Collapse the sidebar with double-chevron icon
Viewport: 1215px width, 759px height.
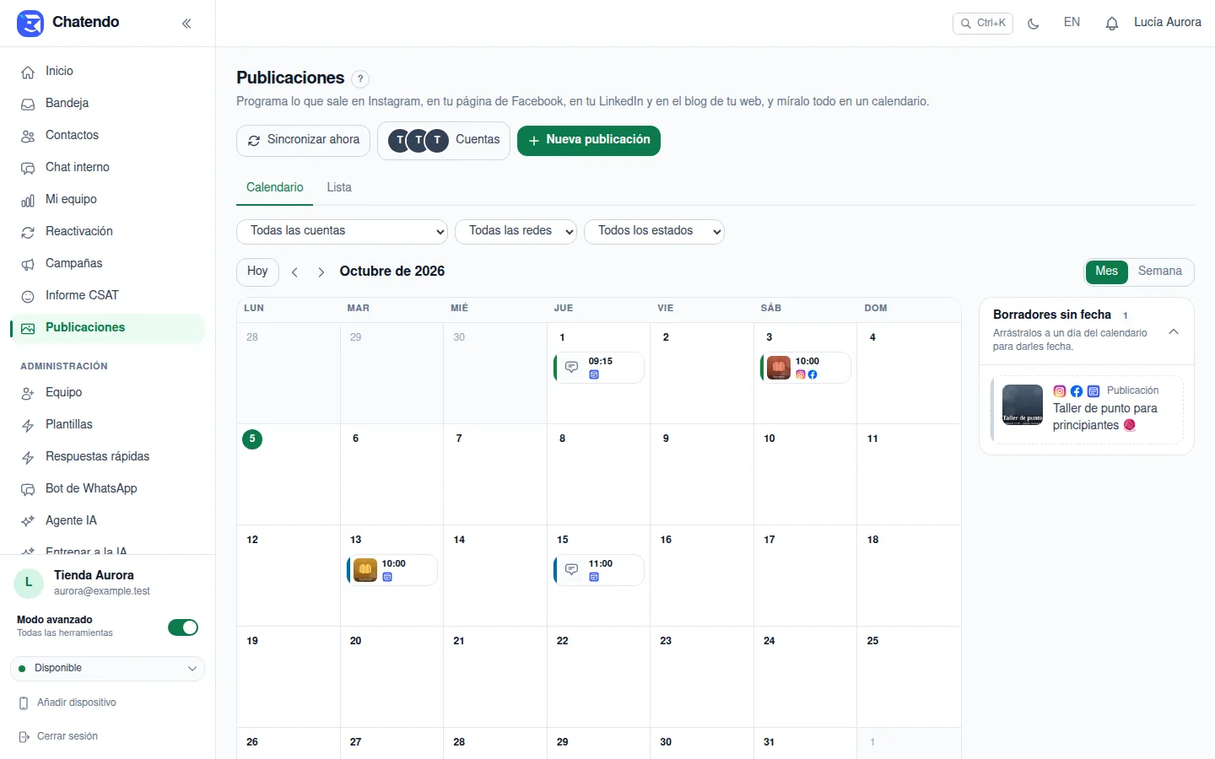(186, 24)
